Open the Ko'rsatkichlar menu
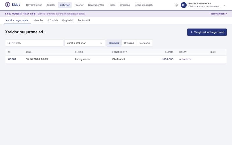 pos(34,5)
